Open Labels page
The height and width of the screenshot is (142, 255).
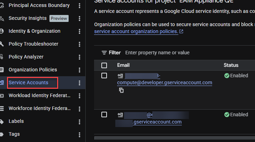coord(16,121)
